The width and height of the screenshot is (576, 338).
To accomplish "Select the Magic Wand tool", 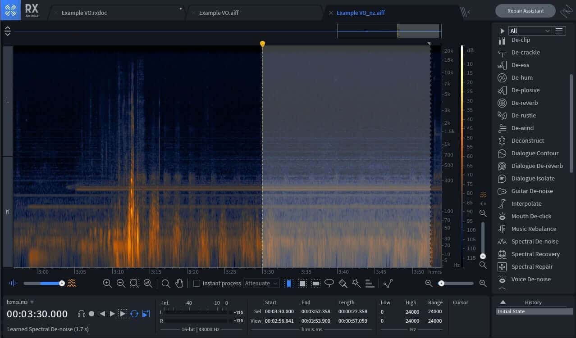I will pos(356,283).
